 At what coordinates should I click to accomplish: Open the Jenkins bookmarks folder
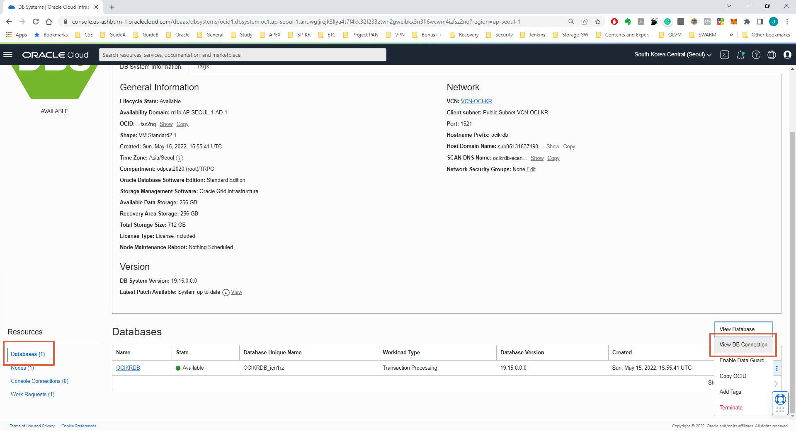[x=533, y=35]
